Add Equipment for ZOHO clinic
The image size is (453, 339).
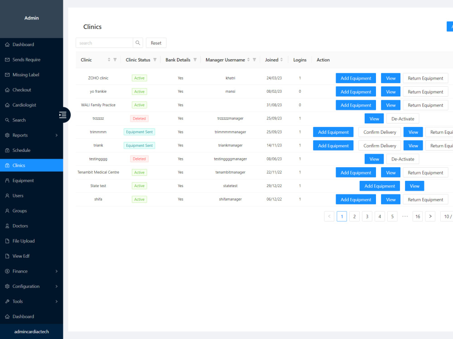(x=356, y=78)
